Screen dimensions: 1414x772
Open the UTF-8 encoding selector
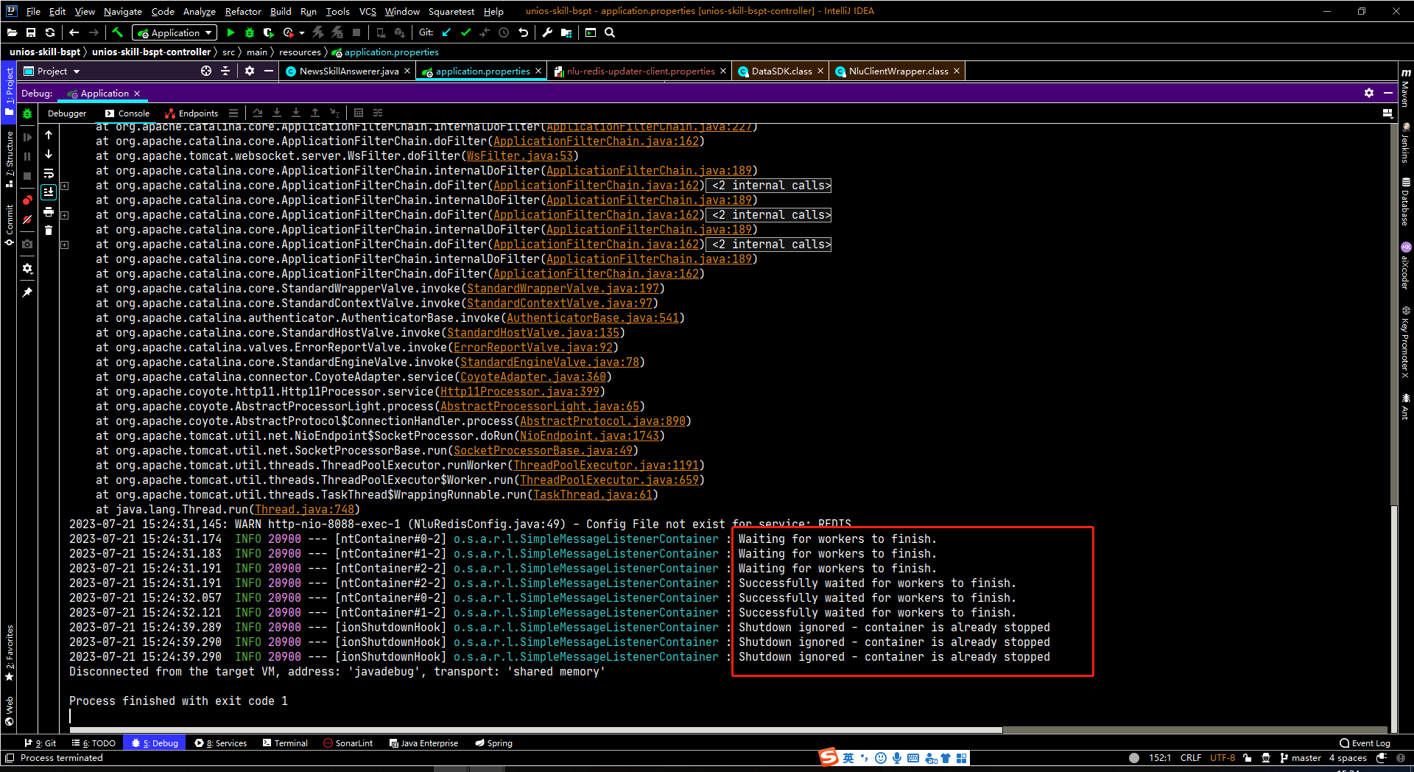(x=1223, y=758)
